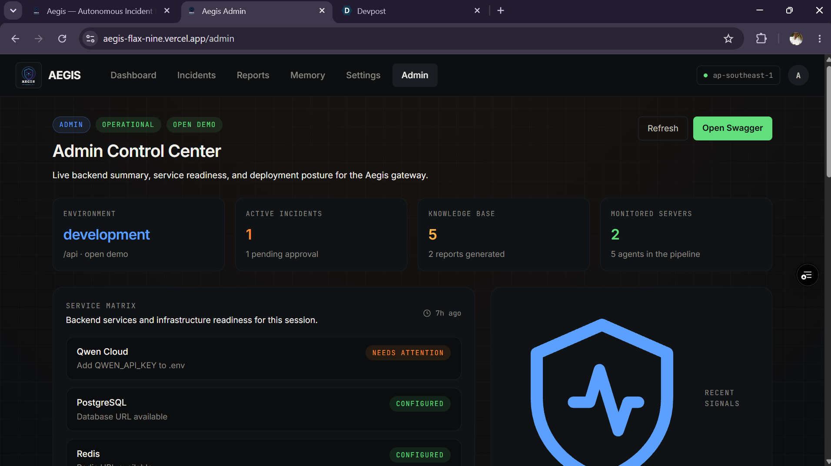Open the browser extensions puzzle icon
831x466 pixels.
pyautogui.click(x=761, y=39)
